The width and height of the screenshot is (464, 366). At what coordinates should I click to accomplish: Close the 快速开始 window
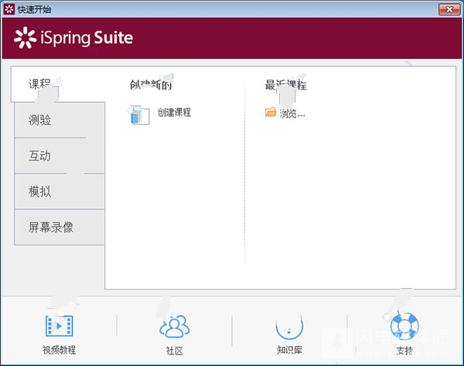[449, 9]
